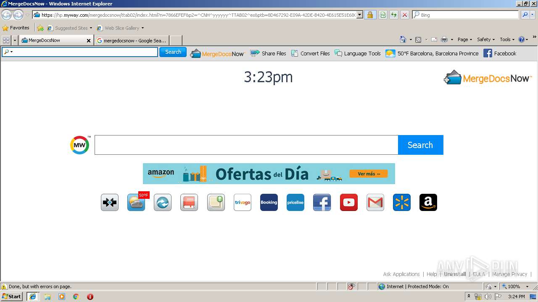538x302 pixels.
Task: Open the blue round arrows converter shortcut
Action: [163, 203]
